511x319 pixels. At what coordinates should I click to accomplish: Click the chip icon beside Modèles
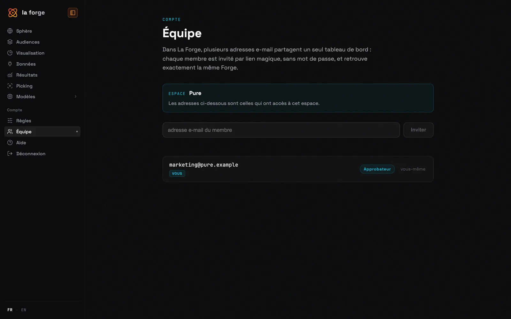click(x=10, y=97)
